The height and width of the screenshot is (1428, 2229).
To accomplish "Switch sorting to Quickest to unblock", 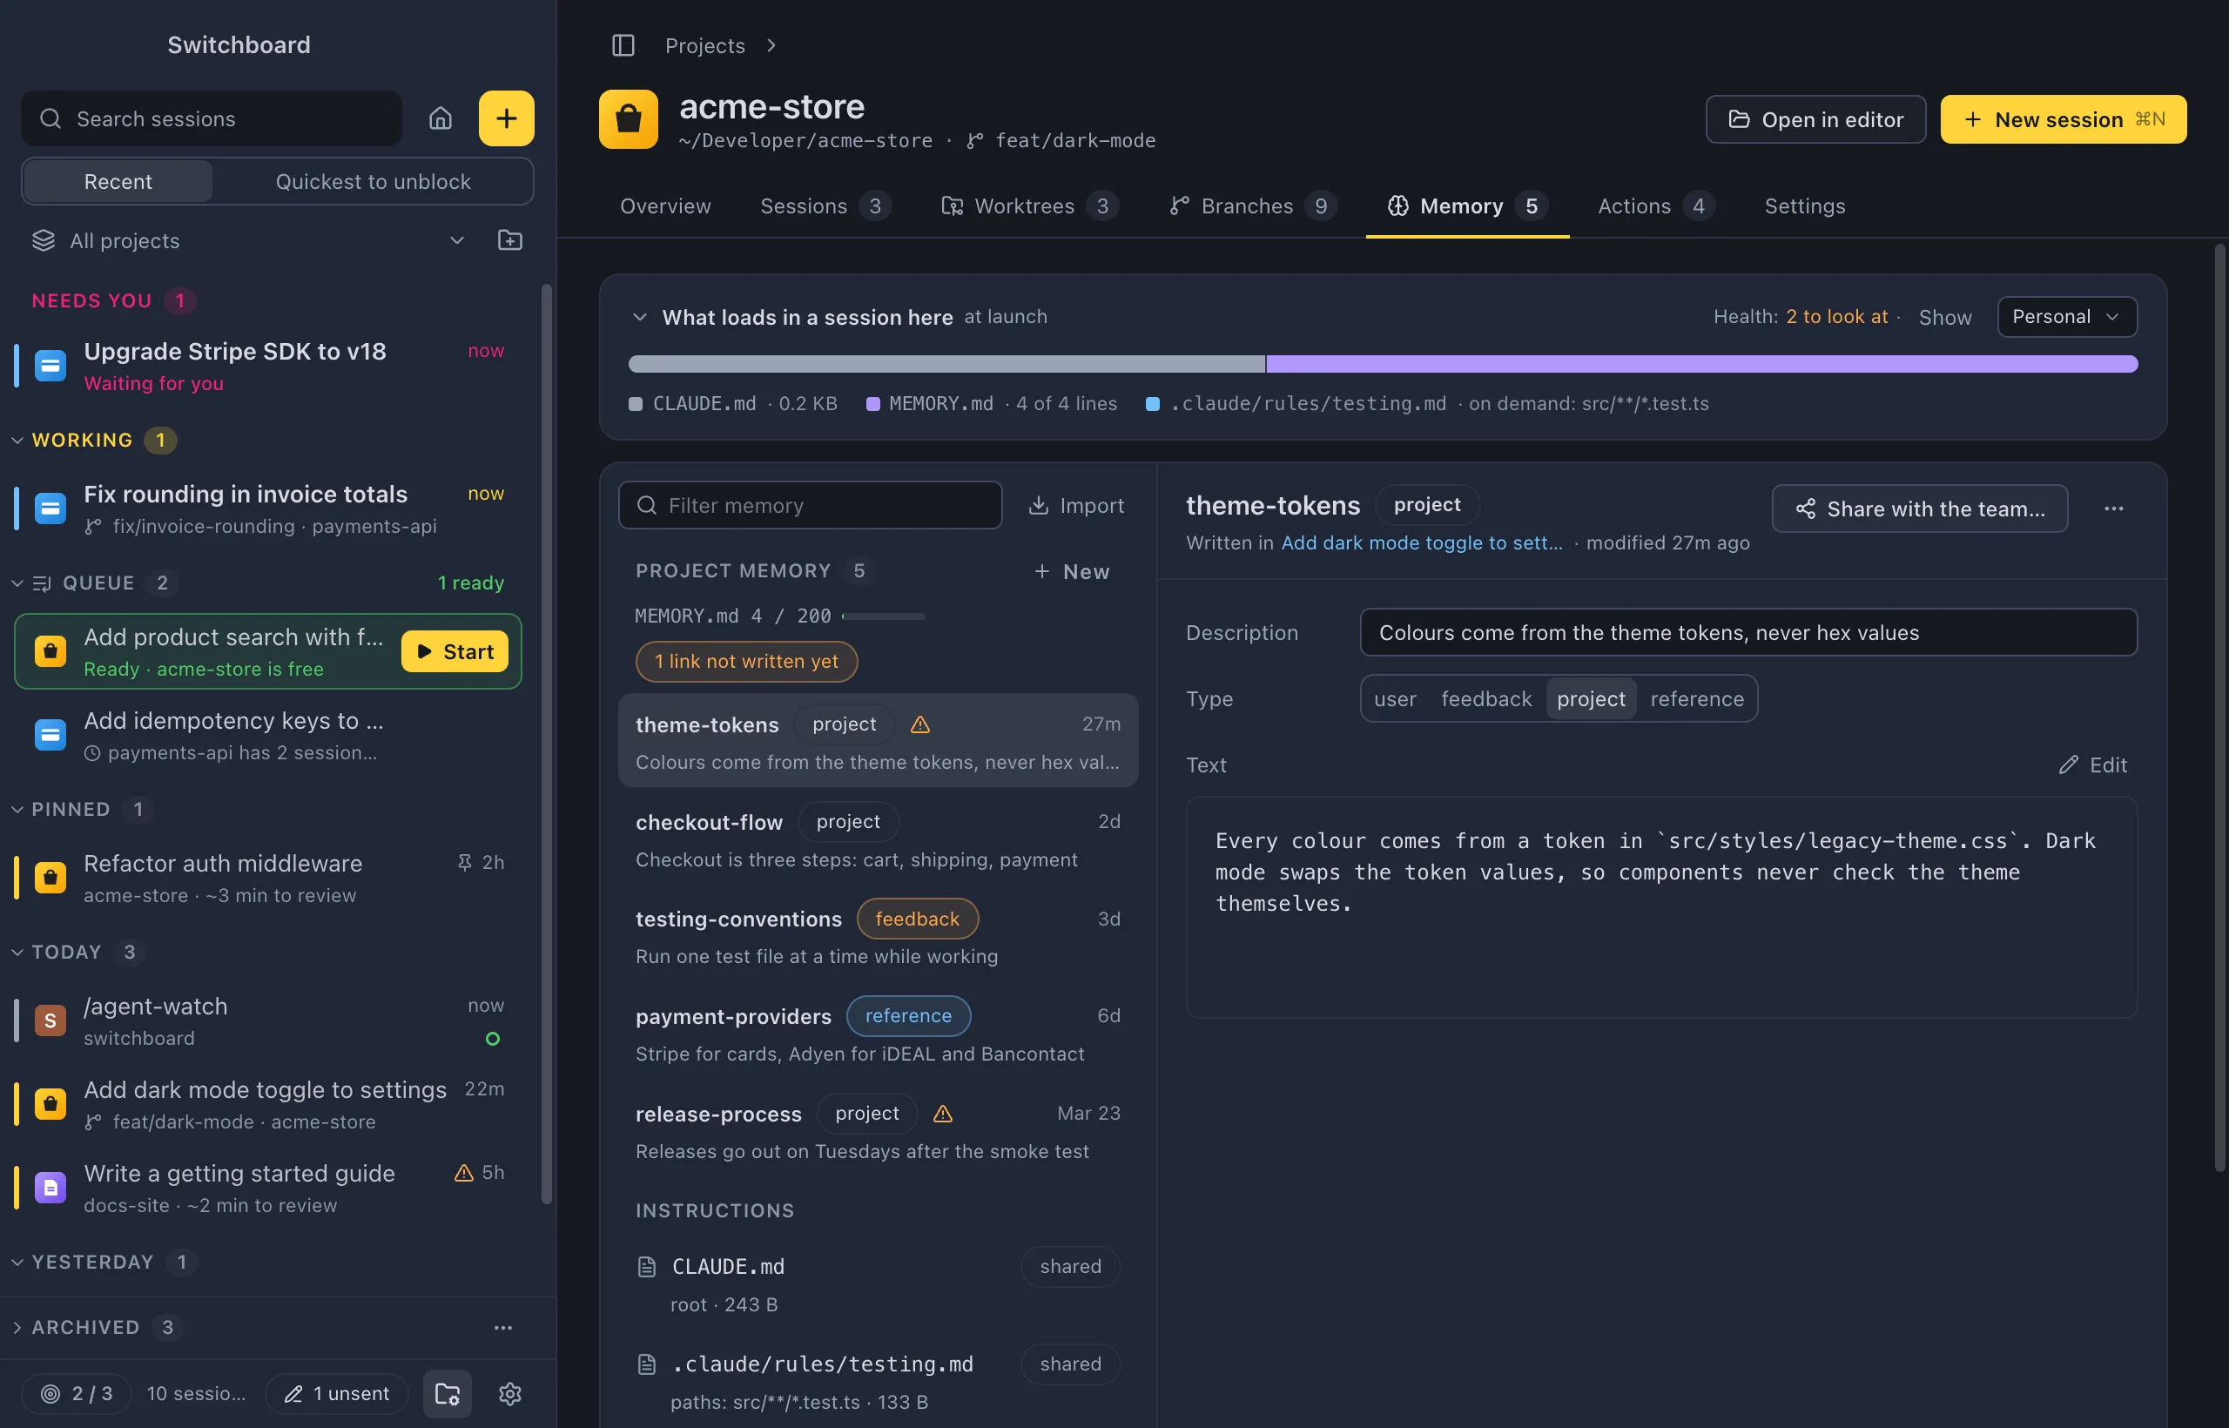I will [x=373, y=181].
